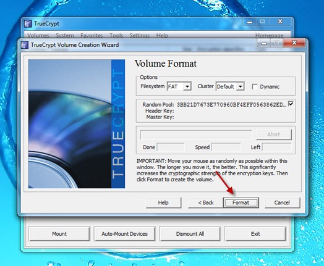Click the Done percentage field

coord(171,148)
